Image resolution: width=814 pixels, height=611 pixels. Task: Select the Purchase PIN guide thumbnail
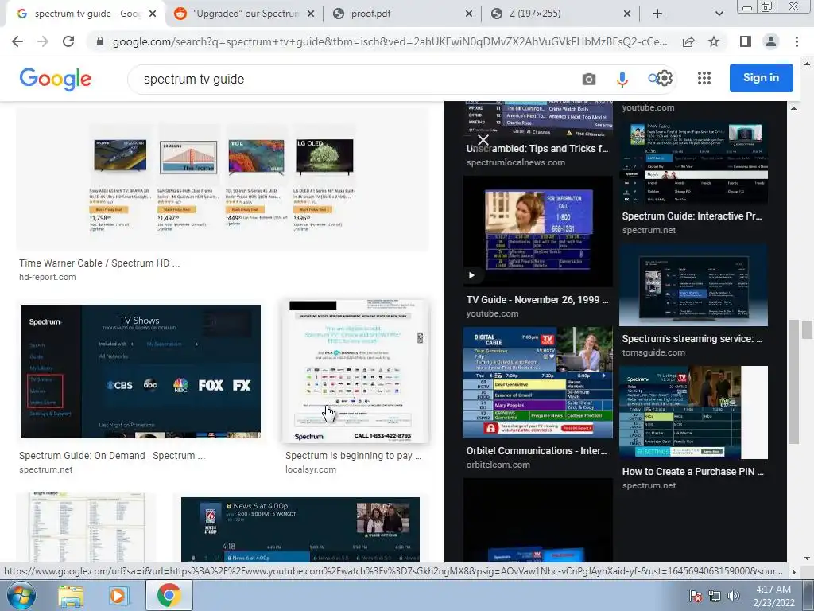pyautogui.click(x=693, y=413)
